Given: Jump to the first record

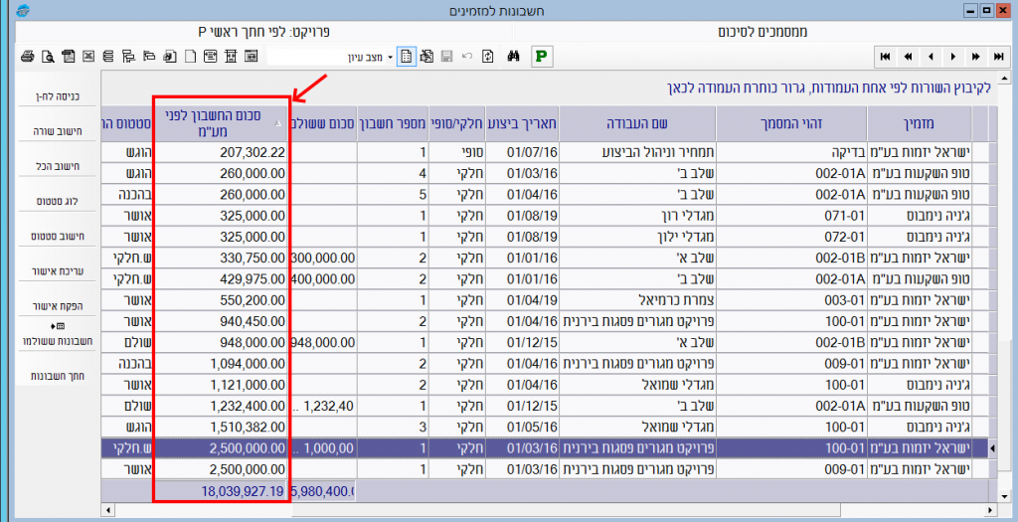Looking at the screenshot, I should click(x=885, y=57).
